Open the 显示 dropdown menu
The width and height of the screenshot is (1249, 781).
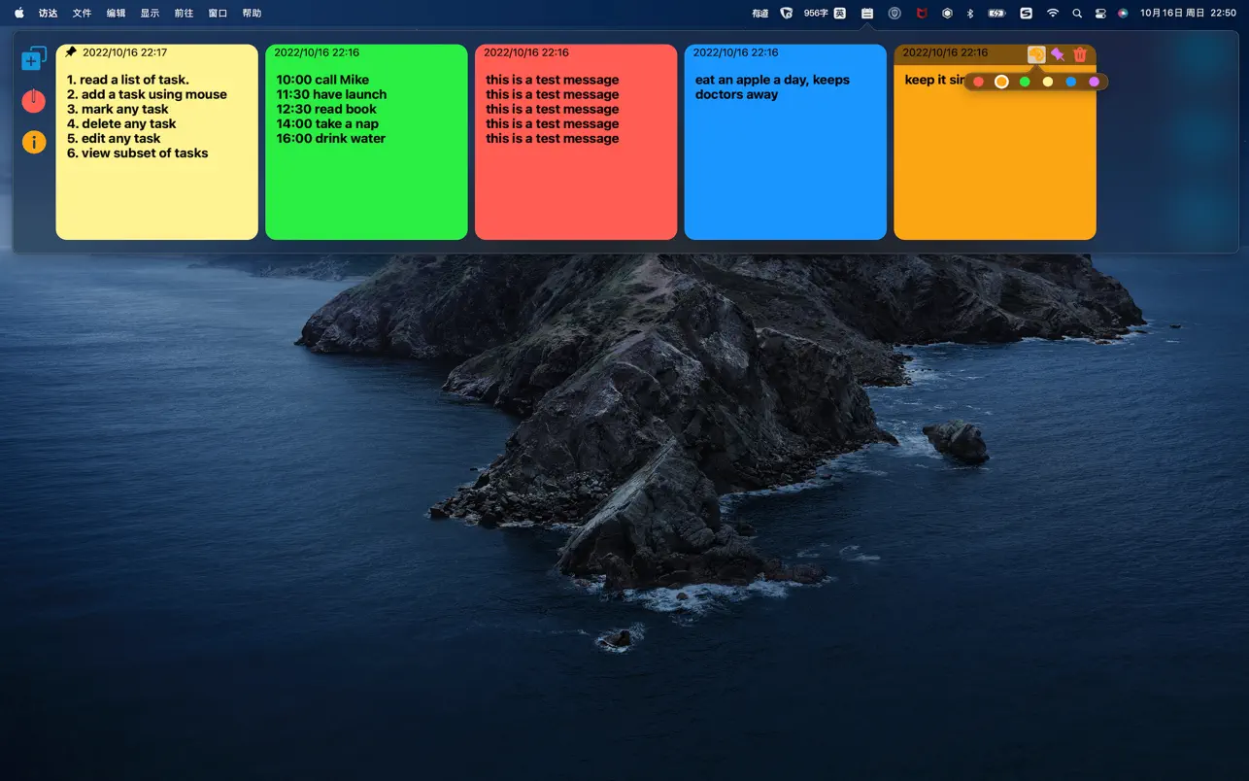coord(150,13)
